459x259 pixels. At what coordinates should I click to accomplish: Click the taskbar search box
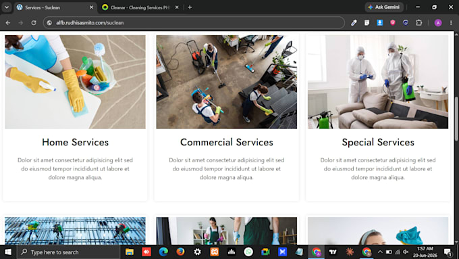tap(68, 252)
